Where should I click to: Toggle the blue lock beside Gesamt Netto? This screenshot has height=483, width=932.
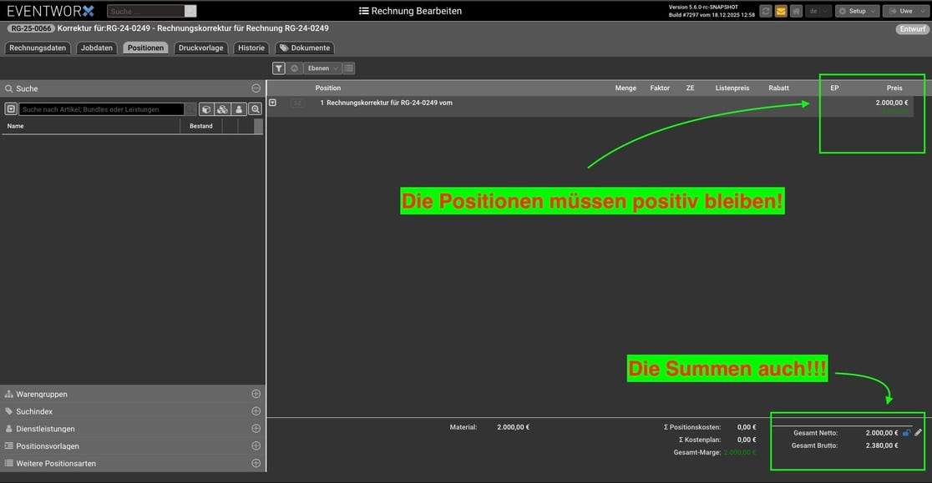pos(907,432)
